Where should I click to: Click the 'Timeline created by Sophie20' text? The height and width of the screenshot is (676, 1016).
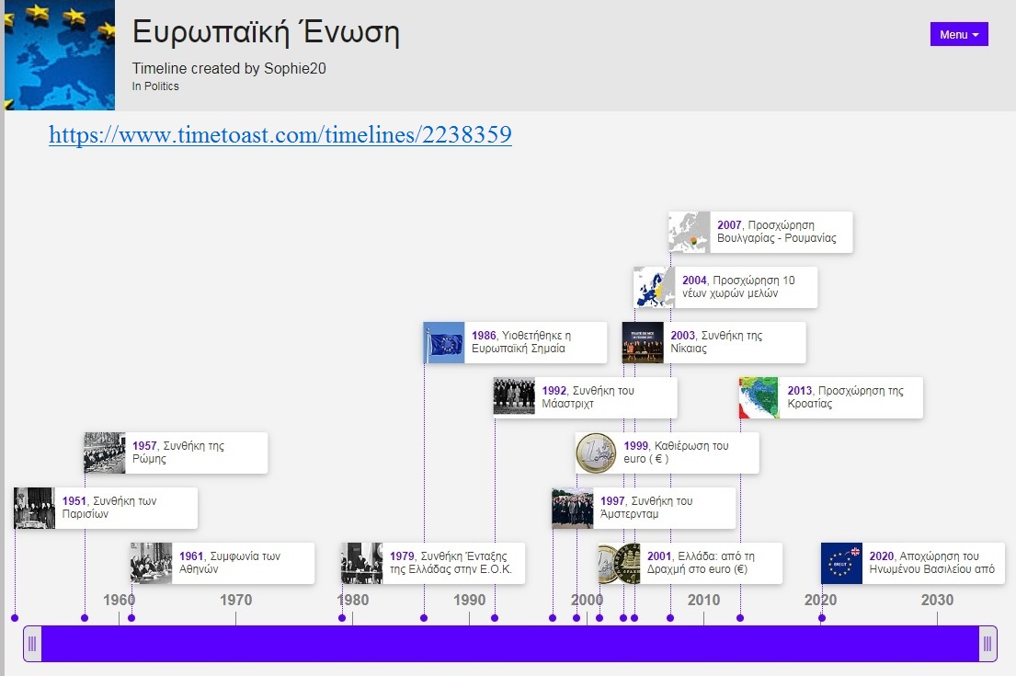click(229, 68)
